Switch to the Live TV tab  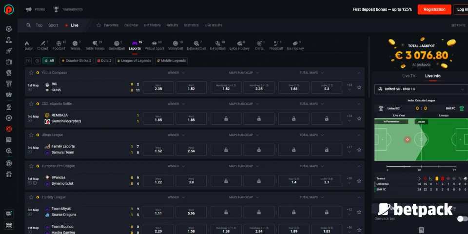(x=409, y=76)
